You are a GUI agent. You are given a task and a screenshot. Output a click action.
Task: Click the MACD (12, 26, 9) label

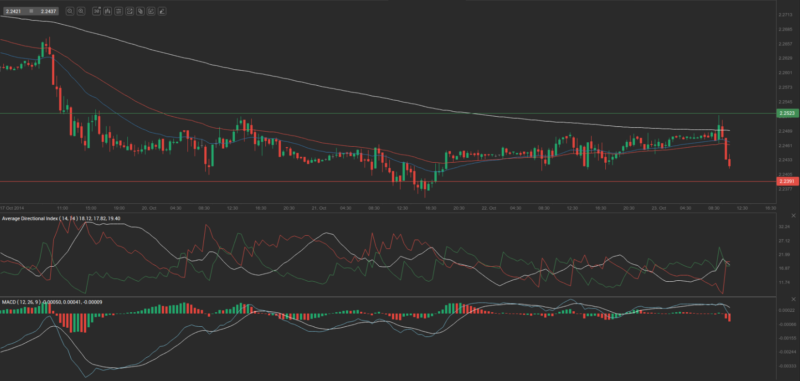[21, 302]
